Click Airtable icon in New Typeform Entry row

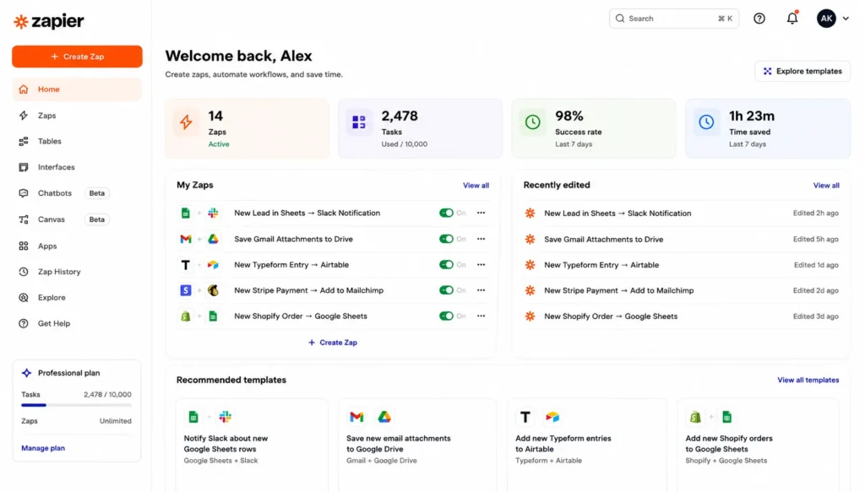213,265
